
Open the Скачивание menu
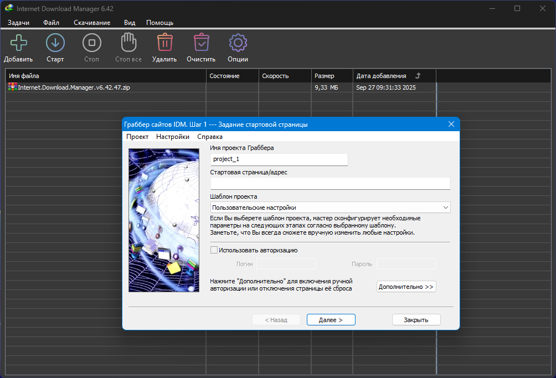[92, 23]
